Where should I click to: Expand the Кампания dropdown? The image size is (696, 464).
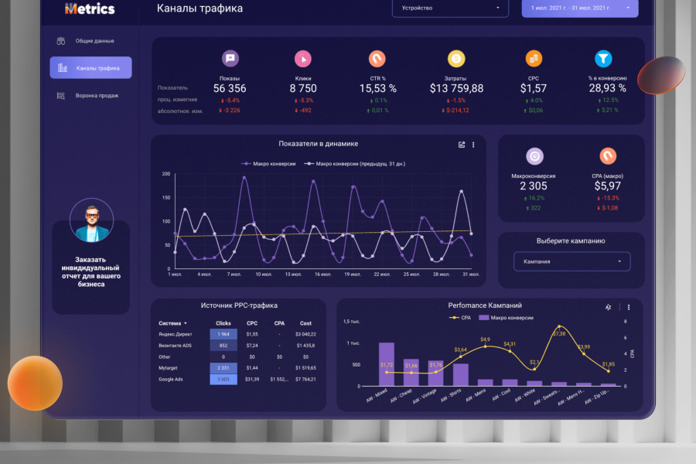(571, 261)
